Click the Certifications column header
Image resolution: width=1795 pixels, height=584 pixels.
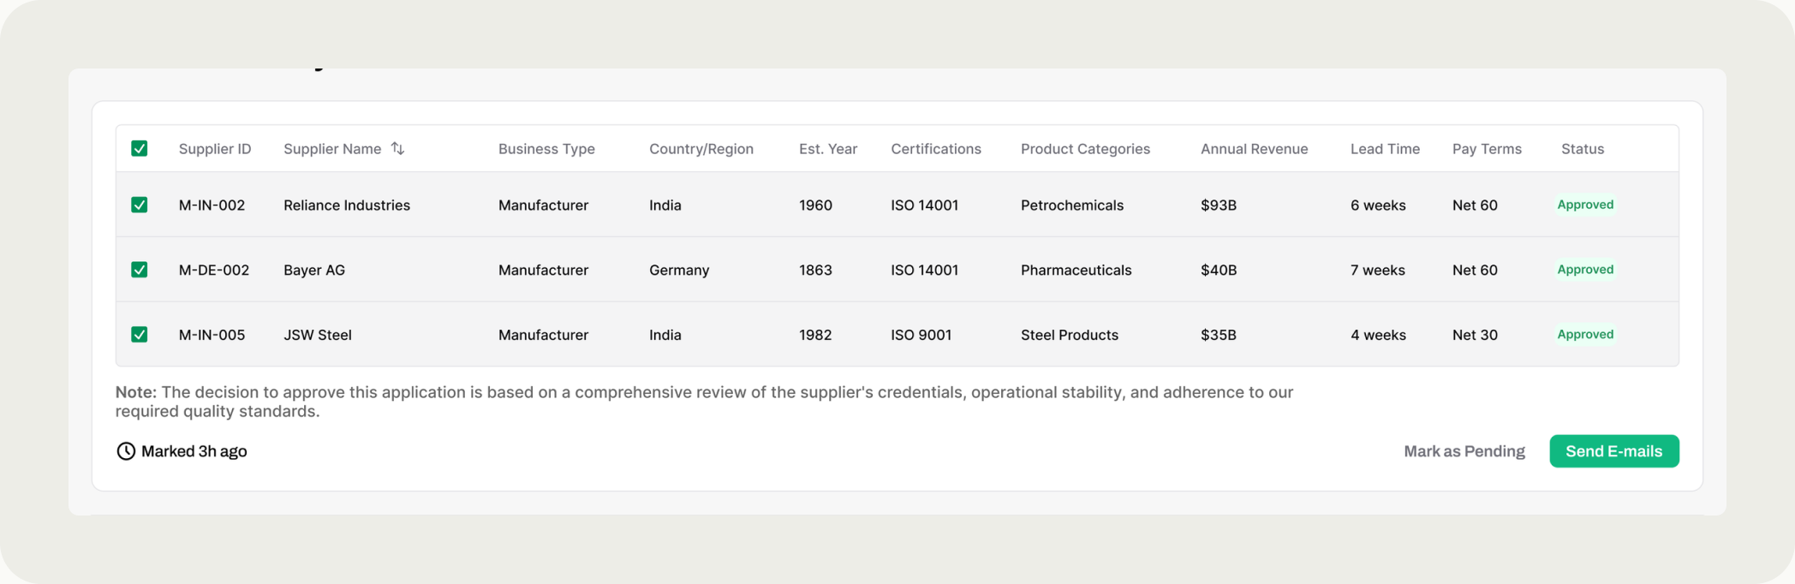[x=936, y=149]
